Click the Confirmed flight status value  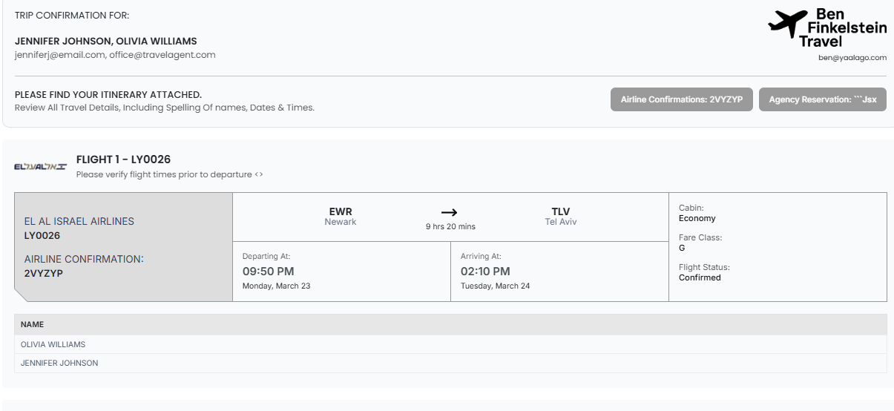coord(700,277)
